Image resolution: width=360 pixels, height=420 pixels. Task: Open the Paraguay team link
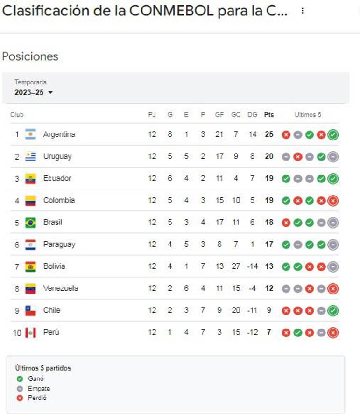pos(59,244)
